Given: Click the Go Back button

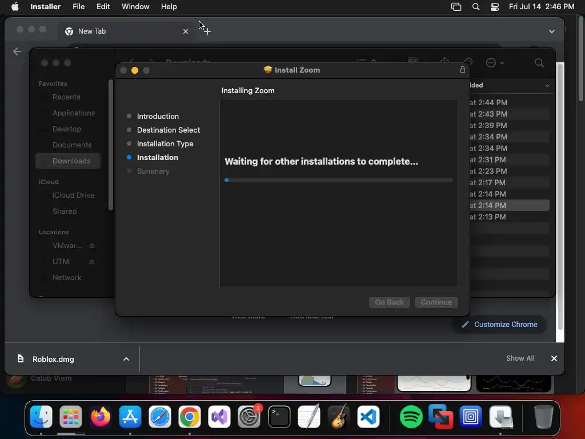Looking at the screenshot, I should click(389, 302).
